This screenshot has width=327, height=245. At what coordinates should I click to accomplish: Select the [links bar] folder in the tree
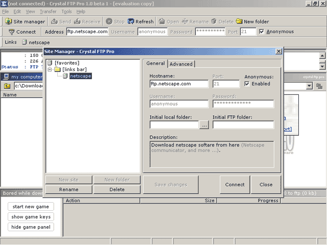tap(71, 69)
